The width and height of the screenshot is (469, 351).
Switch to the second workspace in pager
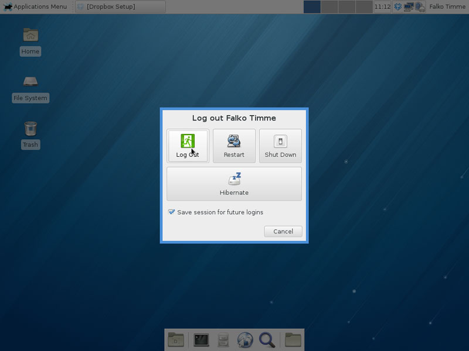point(329,6)
